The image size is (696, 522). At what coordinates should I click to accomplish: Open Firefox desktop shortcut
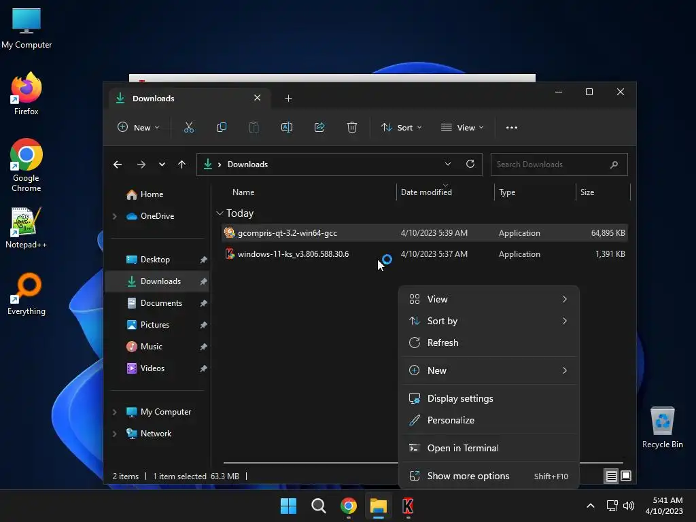click(x=27, y=94)
